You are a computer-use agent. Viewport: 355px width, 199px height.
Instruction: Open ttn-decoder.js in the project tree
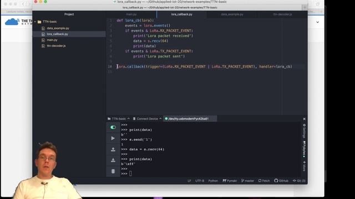click(x=56, y=46)
